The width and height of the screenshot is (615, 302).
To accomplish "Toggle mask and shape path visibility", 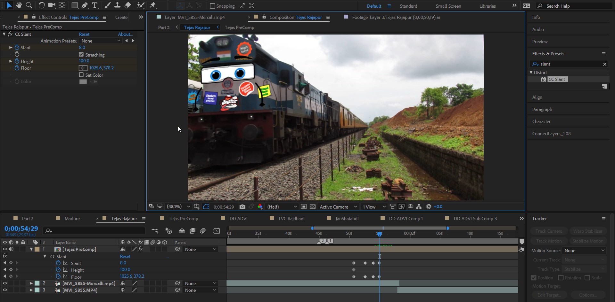I will click(206, 207).
